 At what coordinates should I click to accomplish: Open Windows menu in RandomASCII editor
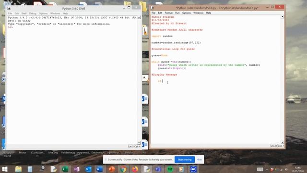198,13
